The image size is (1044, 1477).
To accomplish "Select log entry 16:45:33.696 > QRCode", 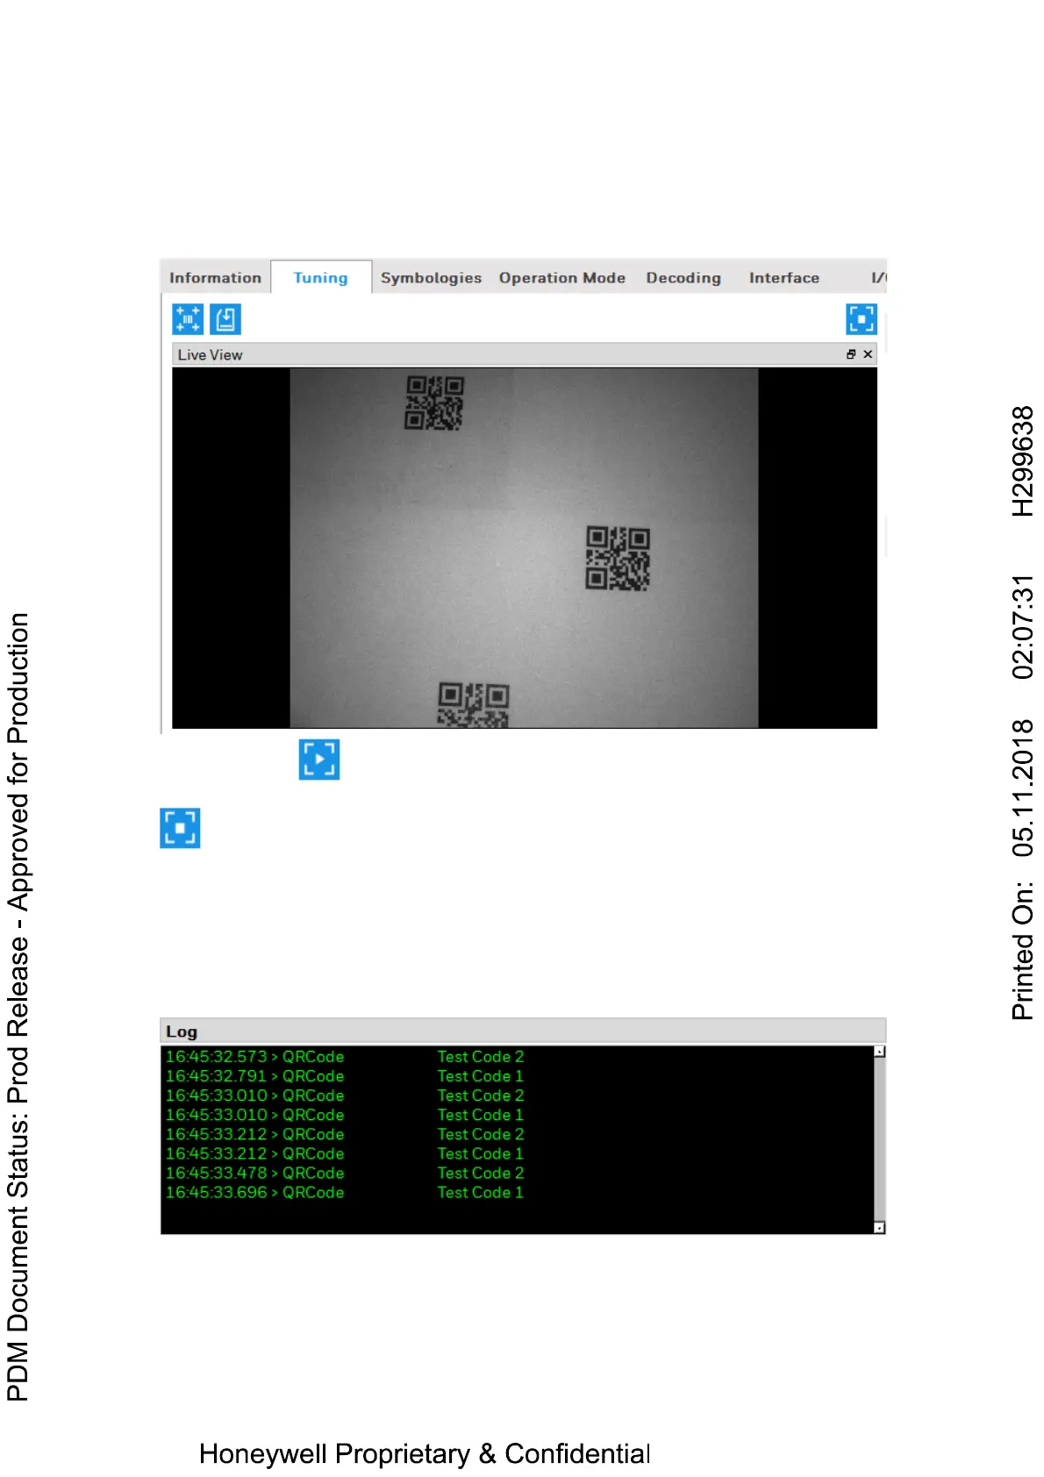I will [254, 1192].
